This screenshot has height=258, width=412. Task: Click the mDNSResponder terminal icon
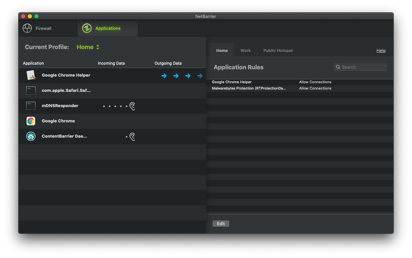[31, 106]
